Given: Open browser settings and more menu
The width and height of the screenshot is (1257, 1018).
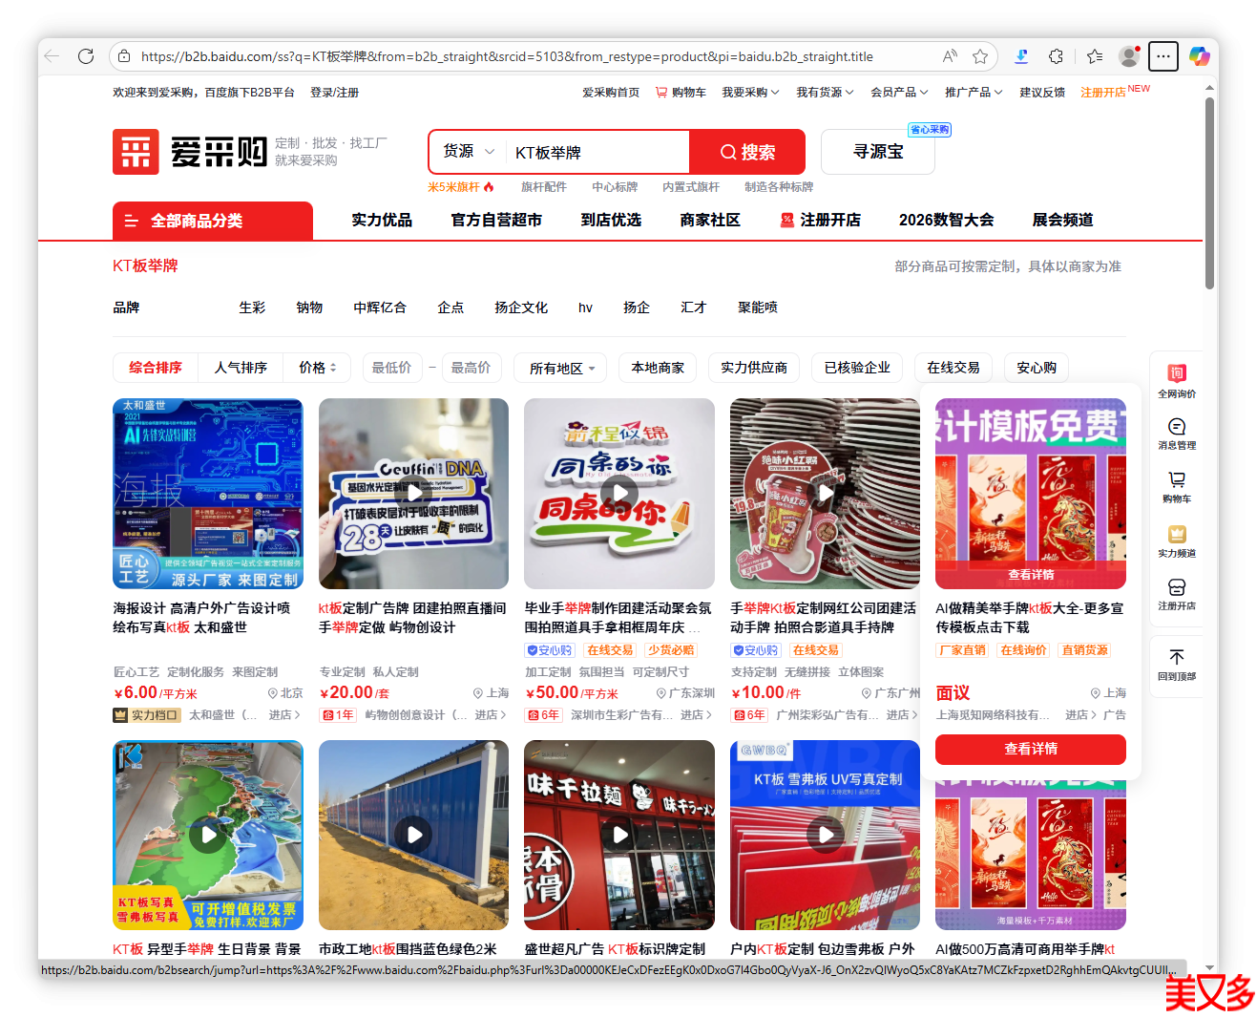Looking at the screenshot, I should (1163, 56).
